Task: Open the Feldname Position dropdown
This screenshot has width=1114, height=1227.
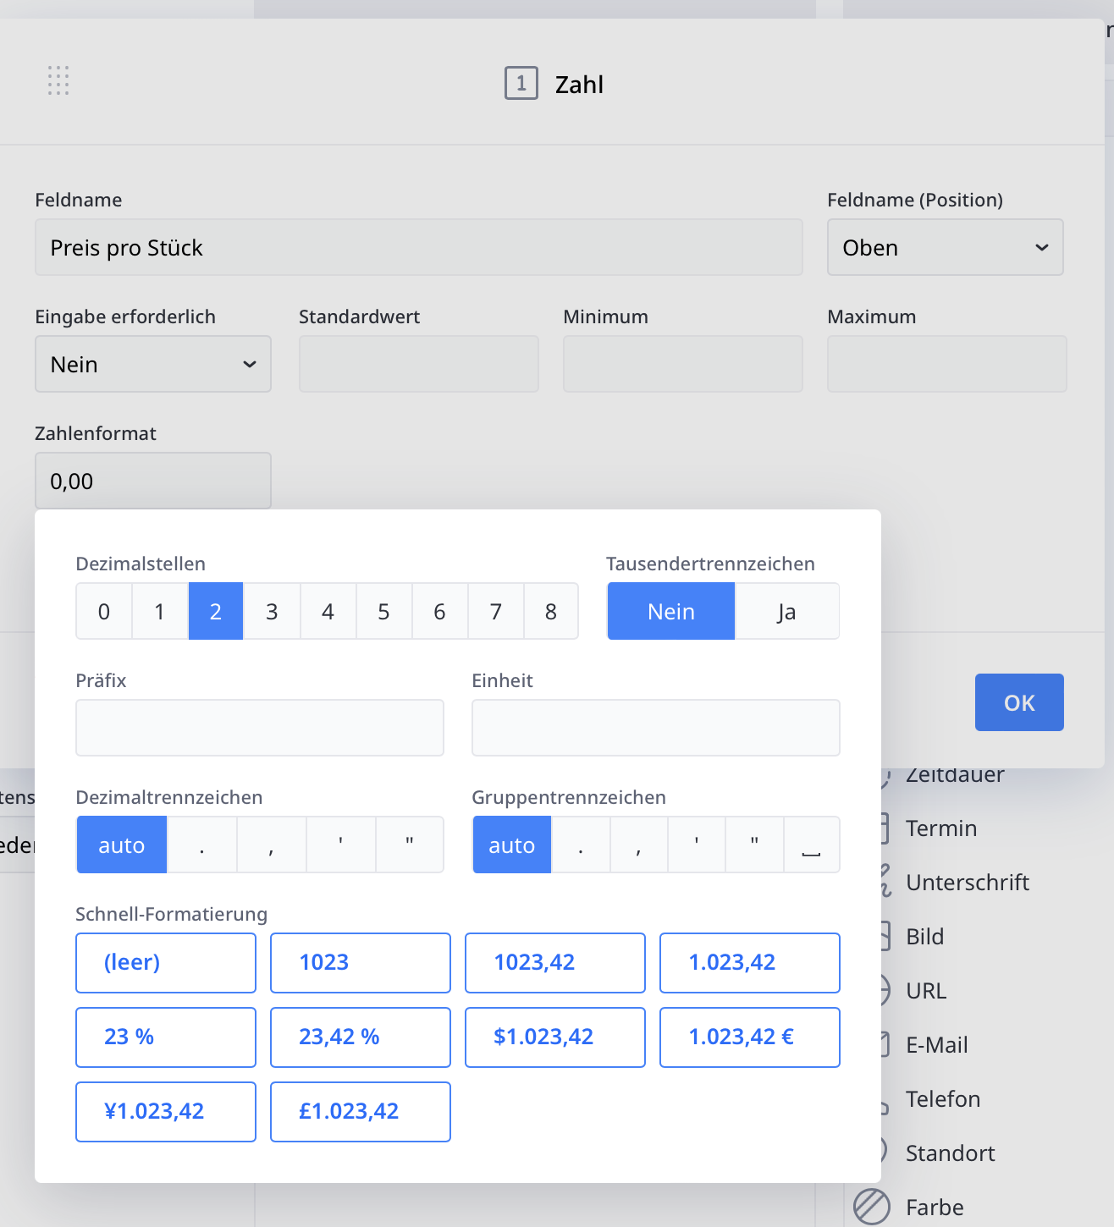Action: [x=945, y=247]
